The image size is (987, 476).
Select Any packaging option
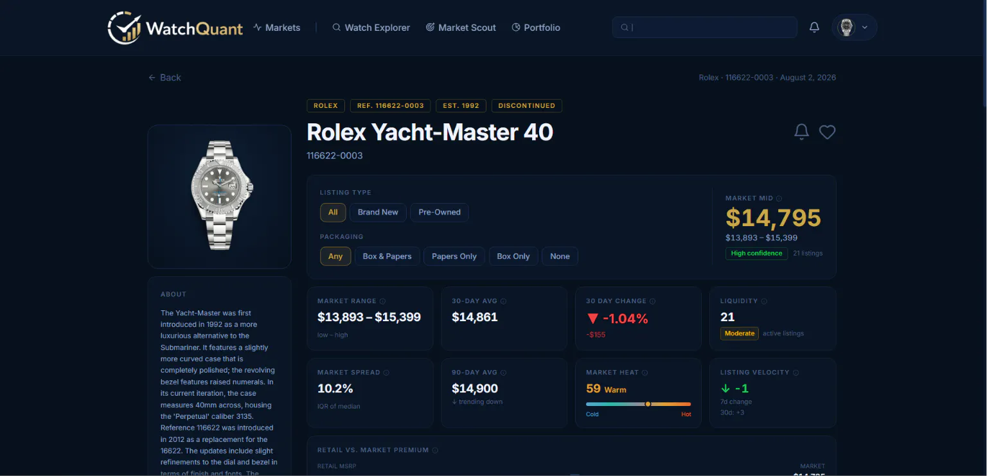point(335,256)
